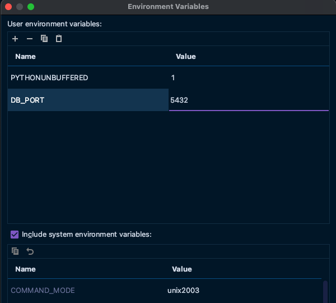Copy user environment variables icon

44,39
